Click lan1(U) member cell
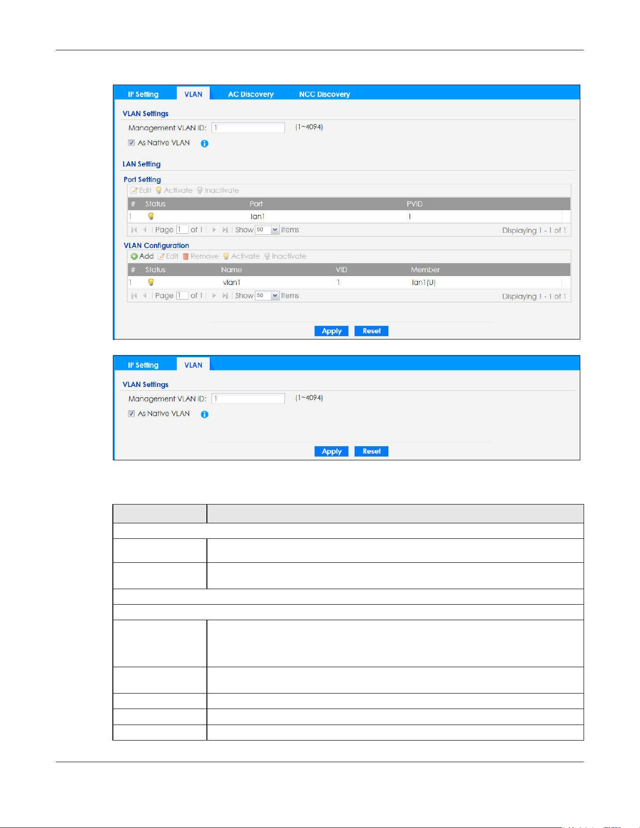 coord(423,282)
